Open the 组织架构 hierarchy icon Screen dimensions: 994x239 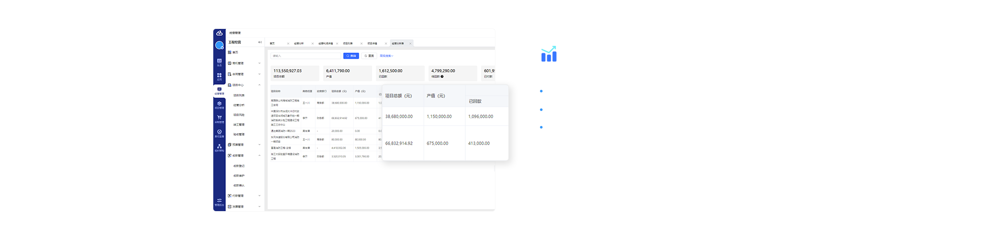(220, 148)
